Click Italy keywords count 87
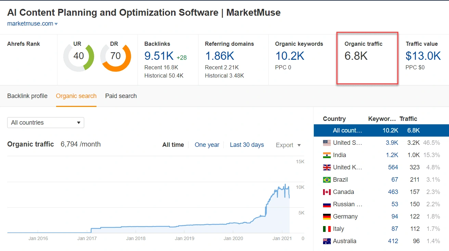The height and width of the screenshot is (251, 449). pyautogui.click(x=395, y=229)
